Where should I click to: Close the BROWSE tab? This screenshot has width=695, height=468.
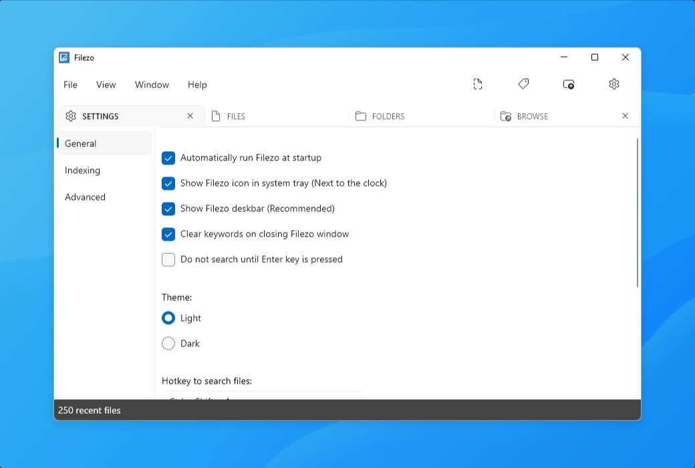pyautogui.click(x=625, y=116)
